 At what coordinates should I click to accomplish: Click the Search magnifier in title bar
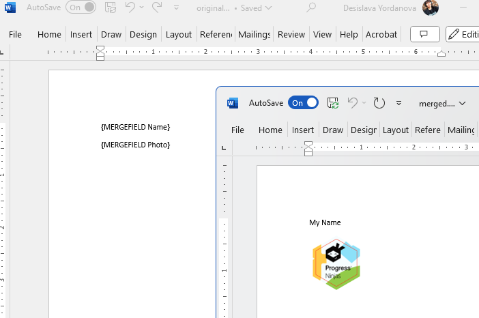(x=311, y=8)
